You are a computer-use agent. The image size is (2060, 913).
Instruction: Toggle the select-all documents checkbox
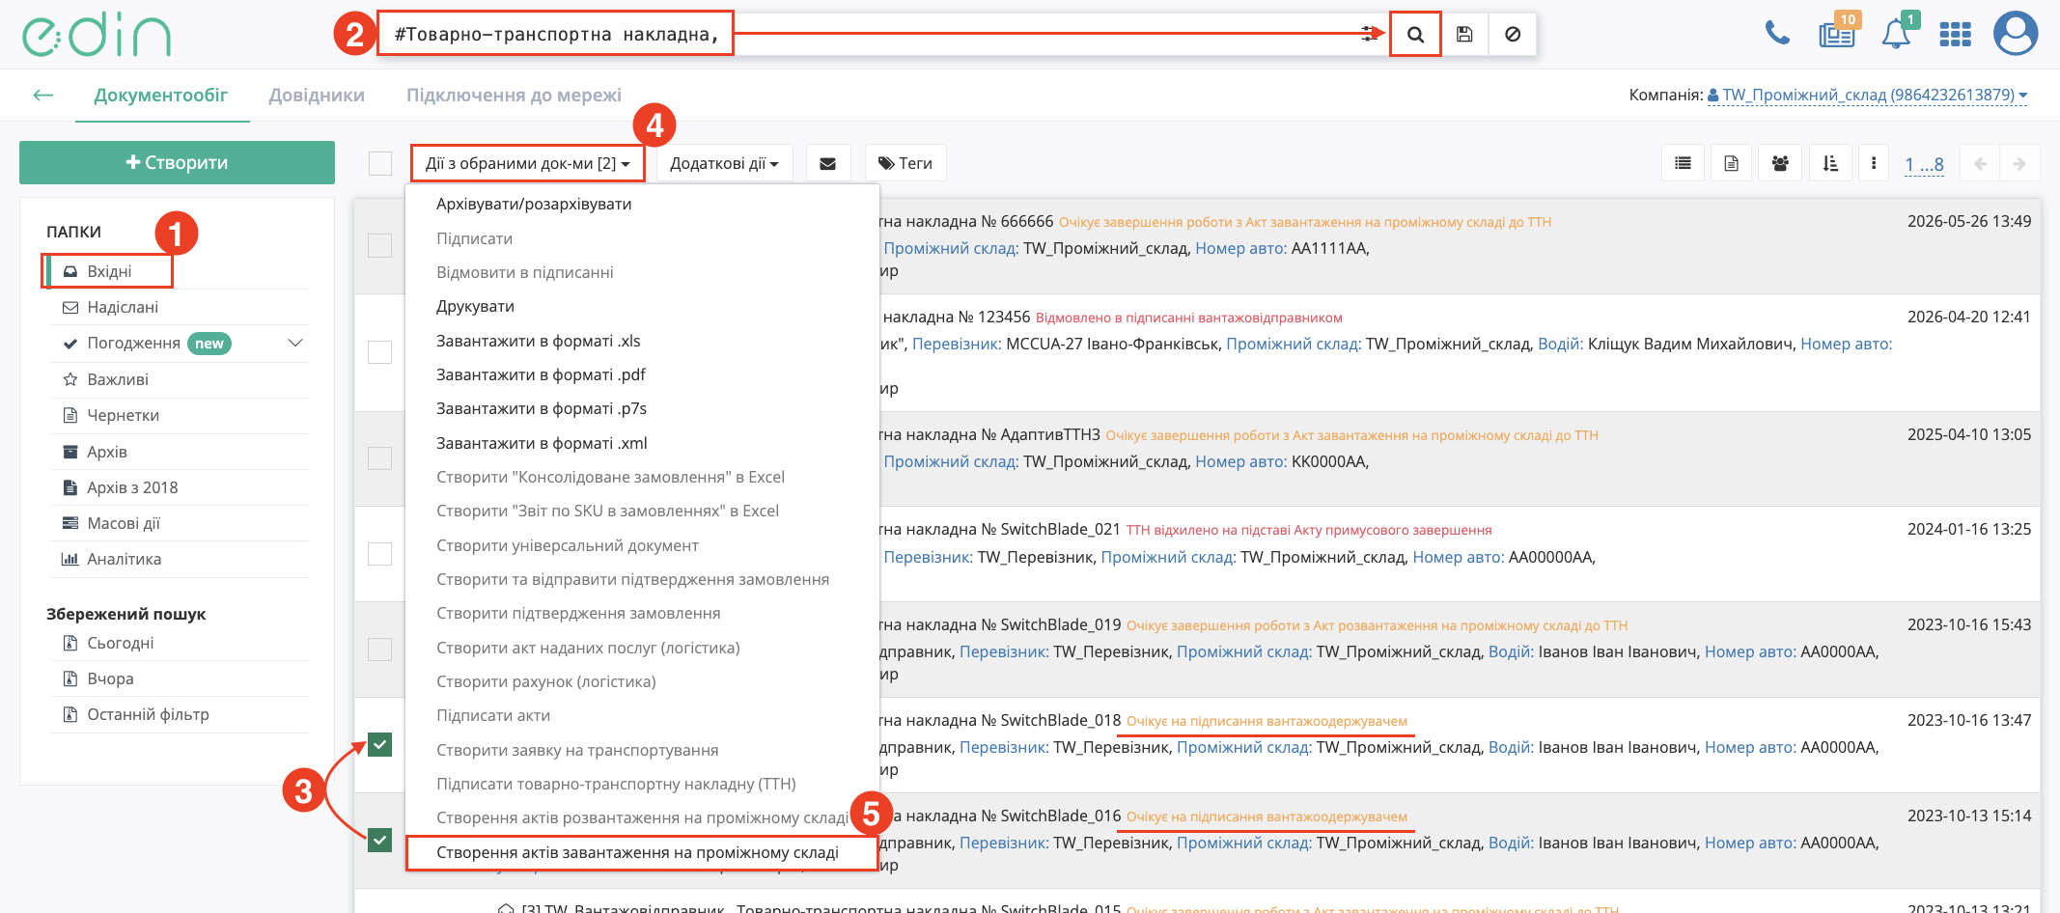coord(380,163)
